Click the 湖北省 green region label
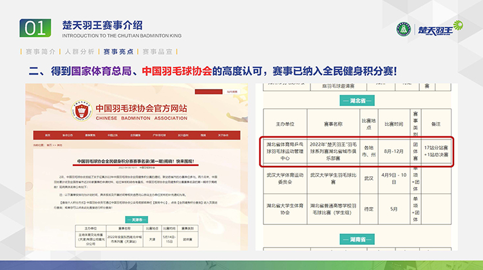Viewport: 483px width, 270px height. pos(357,100)
